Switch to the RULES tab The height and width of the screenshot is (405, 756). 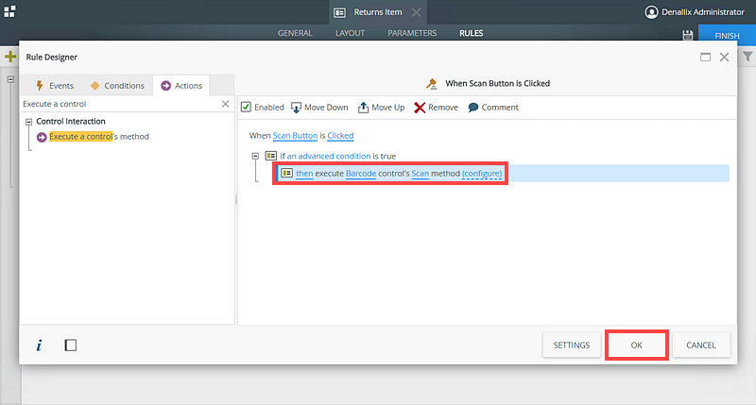tap(471, 33)
